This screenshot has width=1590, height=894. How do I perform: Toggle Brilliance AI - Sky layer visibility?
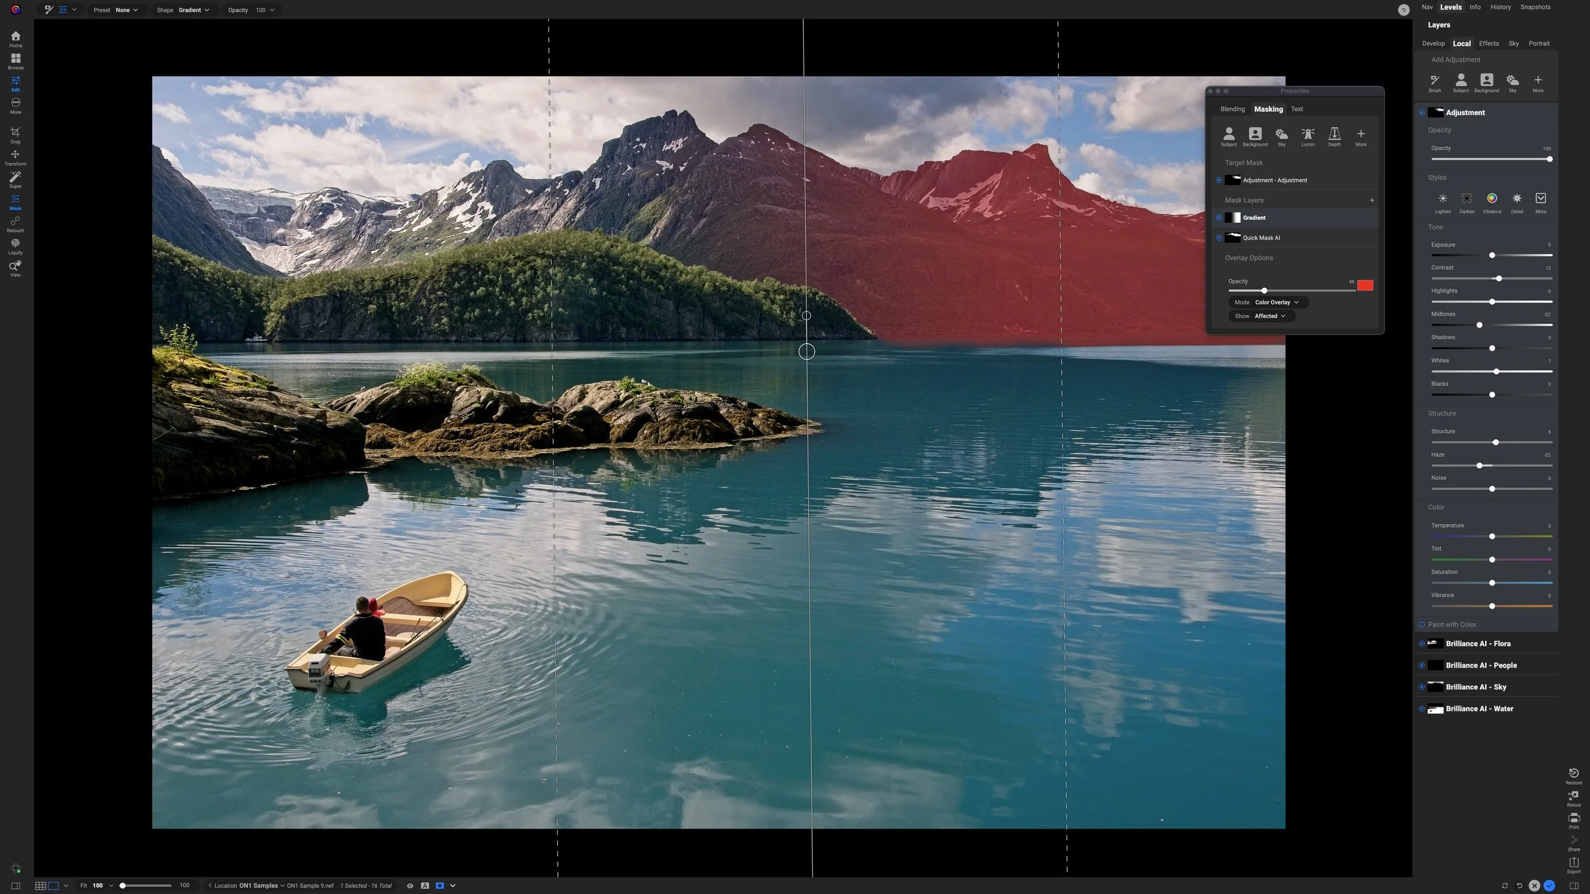tap(1421, 687)
